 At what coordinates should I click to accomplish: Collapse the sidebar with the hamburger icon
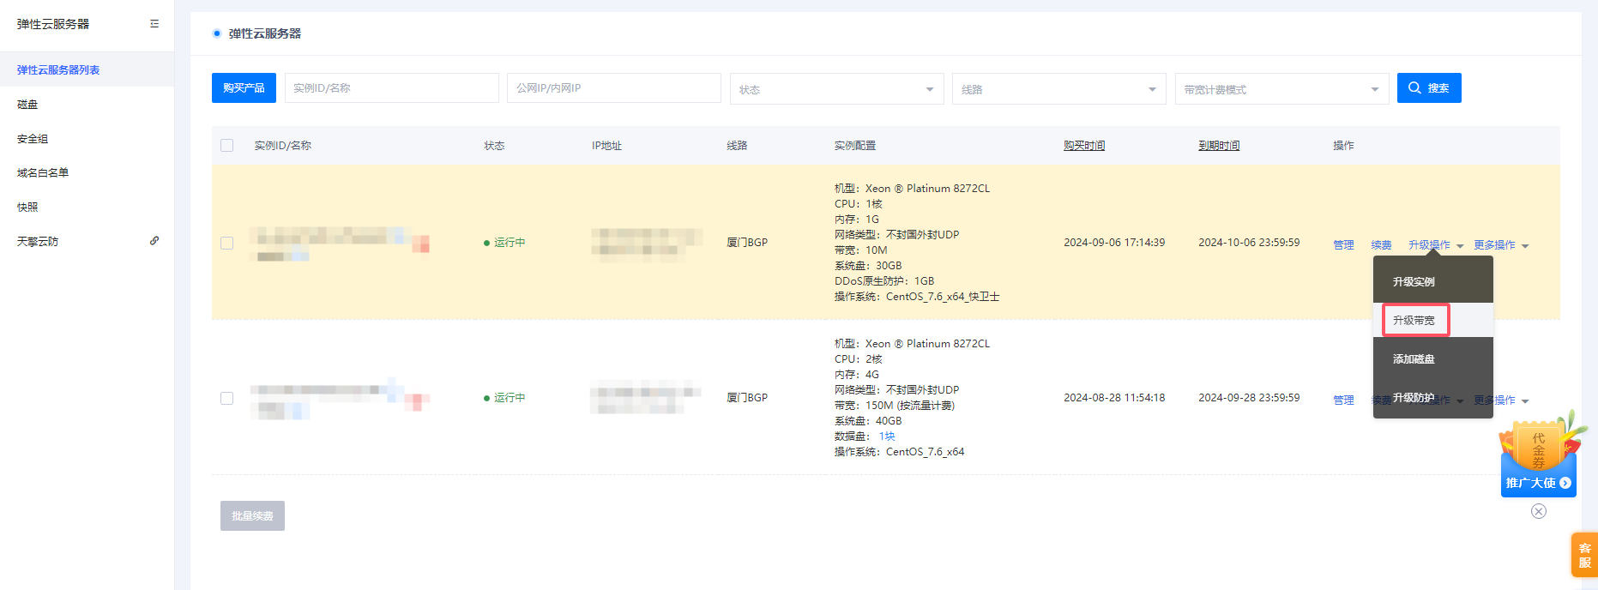154,24
